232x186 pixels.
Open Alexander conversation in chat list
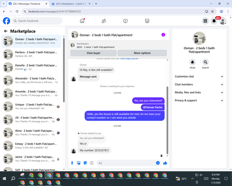pyautogui.click(x=31, y=80)
